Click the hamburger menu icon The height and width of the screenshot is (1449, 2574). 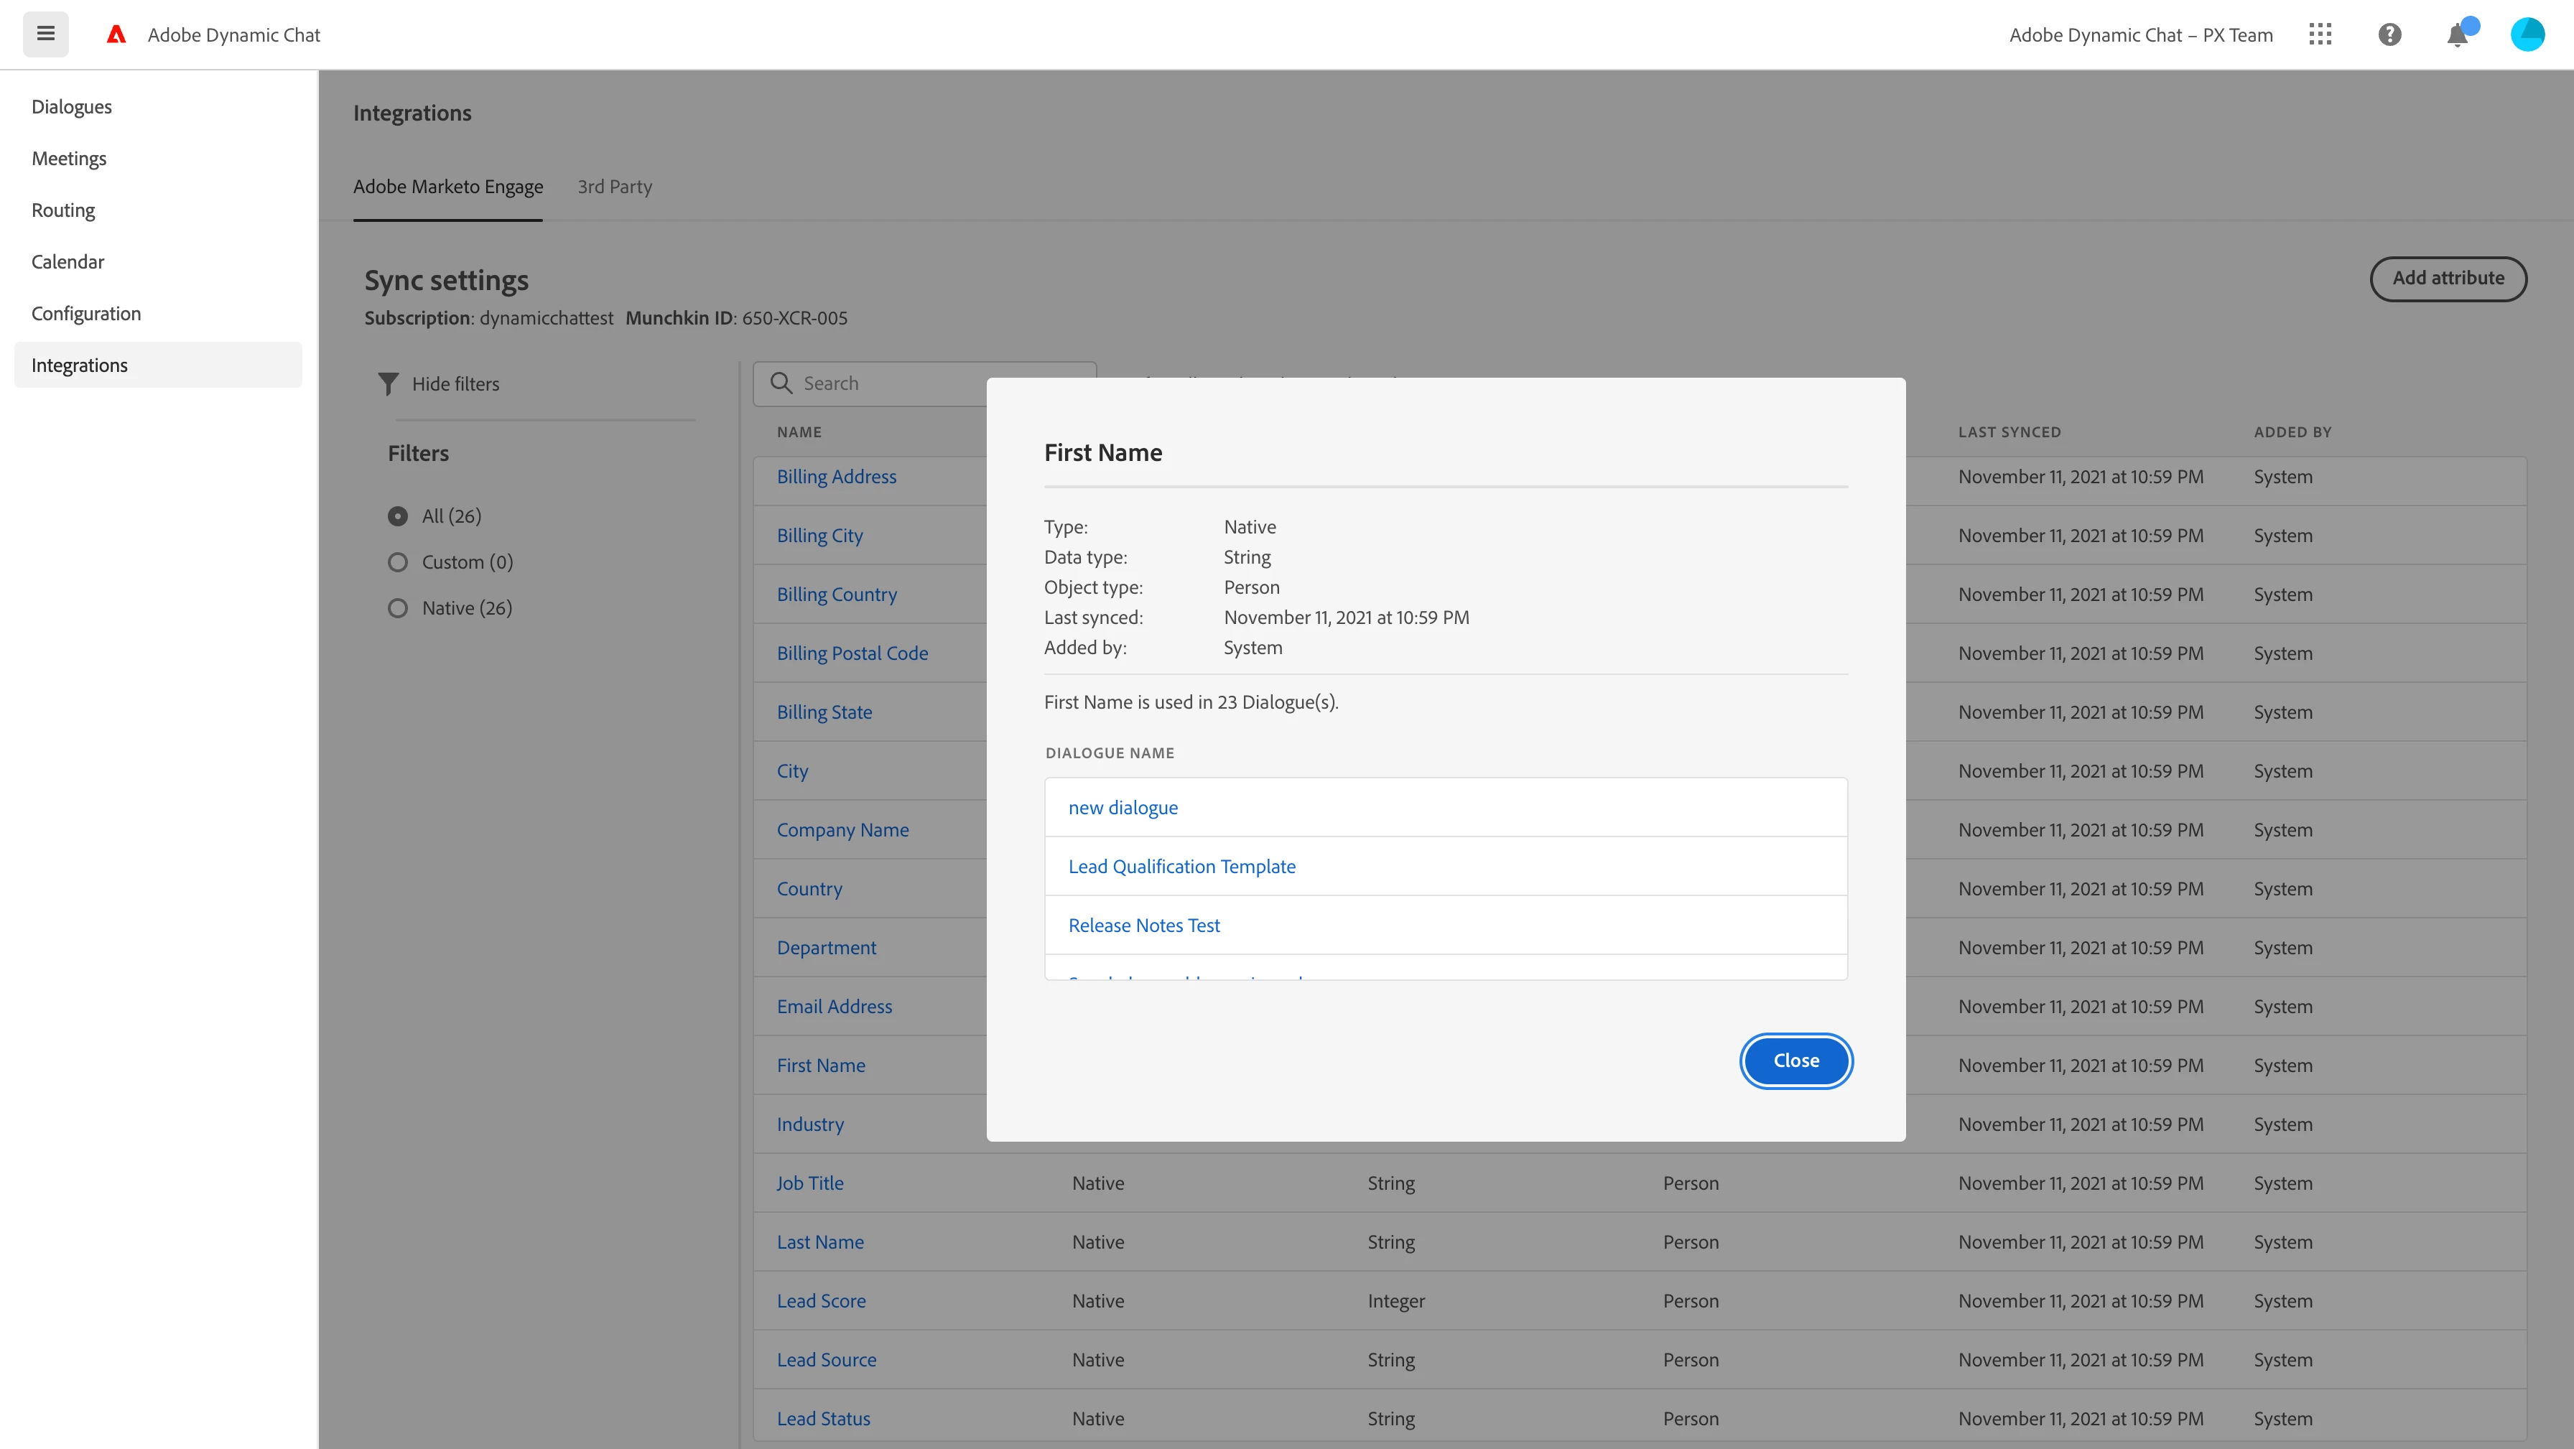[46, 34]
